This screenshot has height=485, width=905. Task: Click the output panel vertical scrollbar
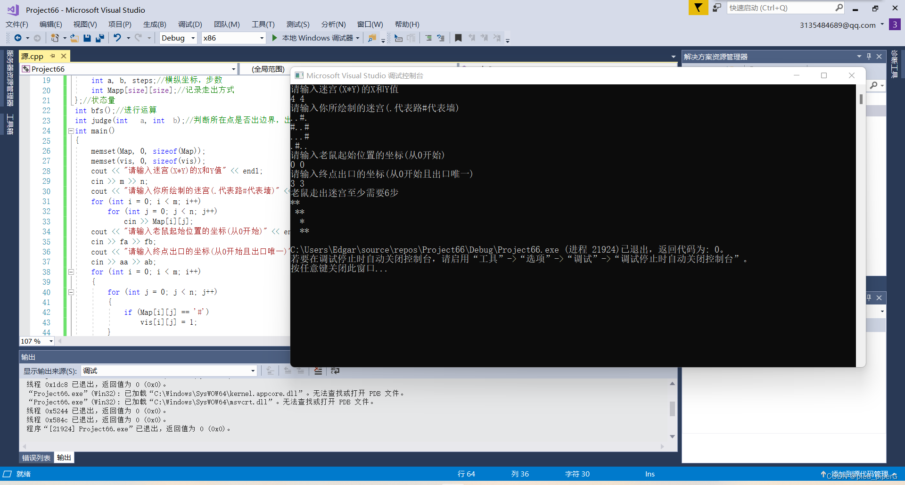(x=673, y=409)
